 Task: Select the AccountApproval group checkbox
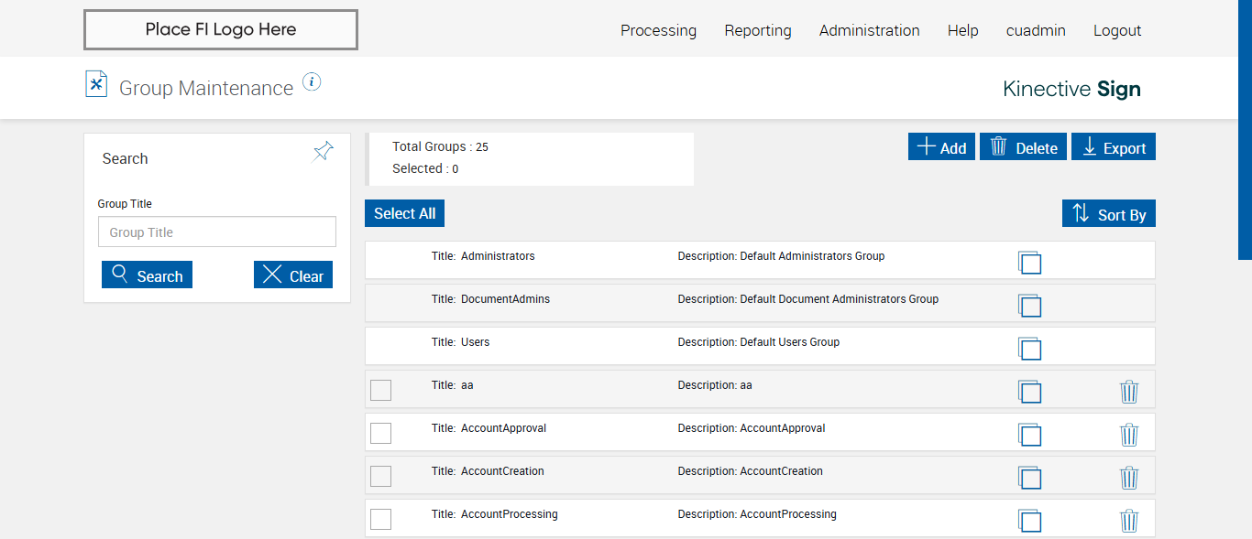[x=380, y=433]
